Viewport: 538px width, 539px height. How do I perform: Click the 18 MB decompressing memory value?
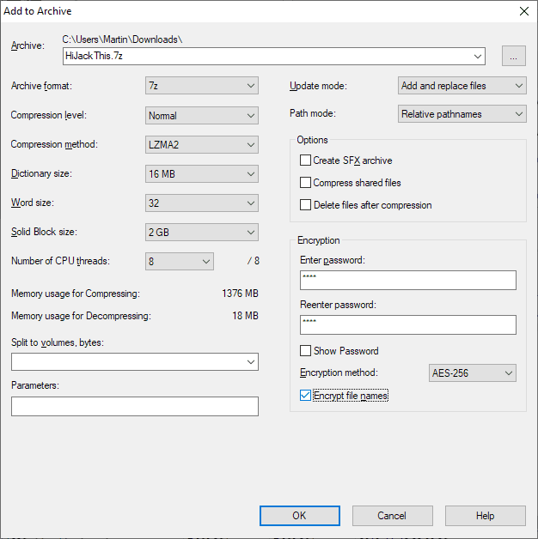pyautogui.click(x=245, y=316)
